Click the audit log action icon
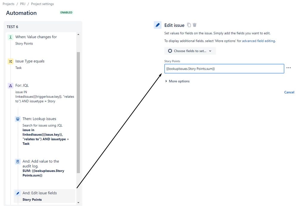Viewport: 298px width, 206px height. click(x=18, y=161)
